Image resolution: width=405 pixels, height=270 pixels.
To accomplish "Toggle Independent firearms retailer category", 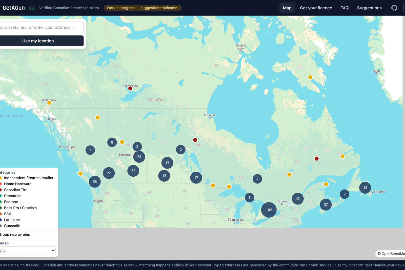I will 27,178.
